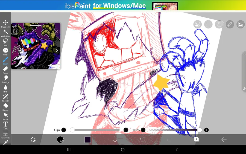Viewport: 246px width, 154px height.
Task: Select the Frame Divider tool
Action: [5, 135]
